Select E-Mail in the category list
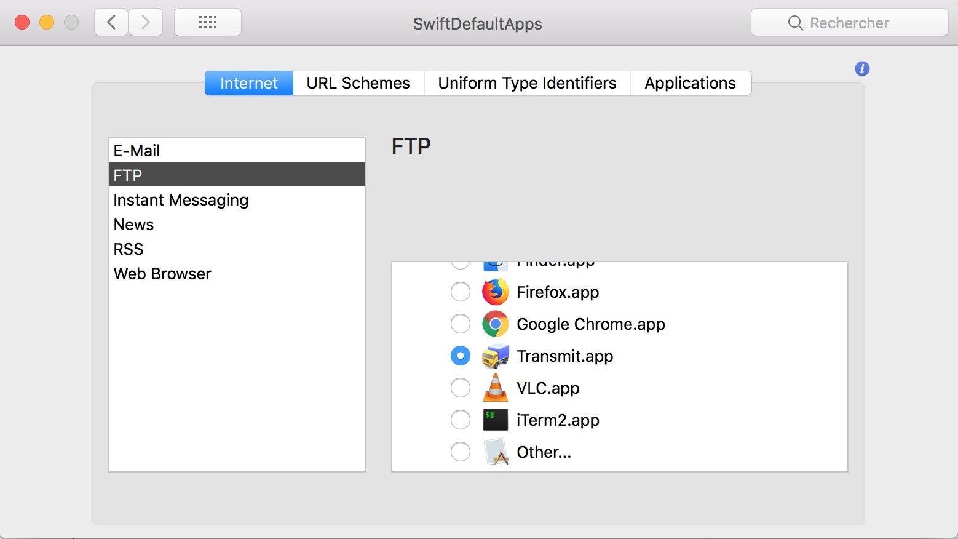 (x=137, y=150)
